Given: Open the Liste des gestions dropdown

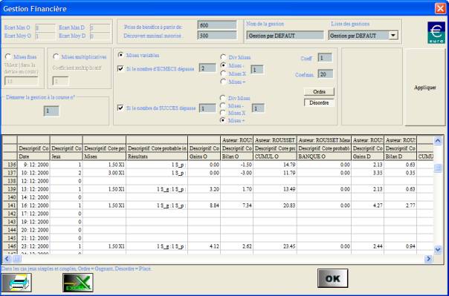Looking at the screenshot, I should pyautogui.click(x=393, y=36).
